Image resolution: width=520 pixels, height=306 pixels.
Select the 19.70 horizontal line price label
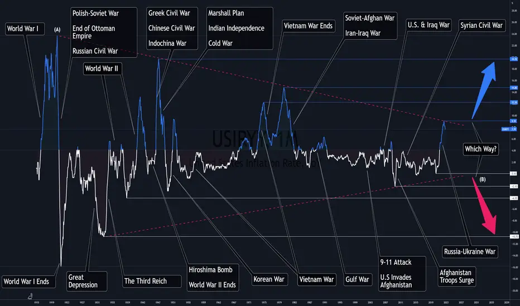tap(514, 59)
